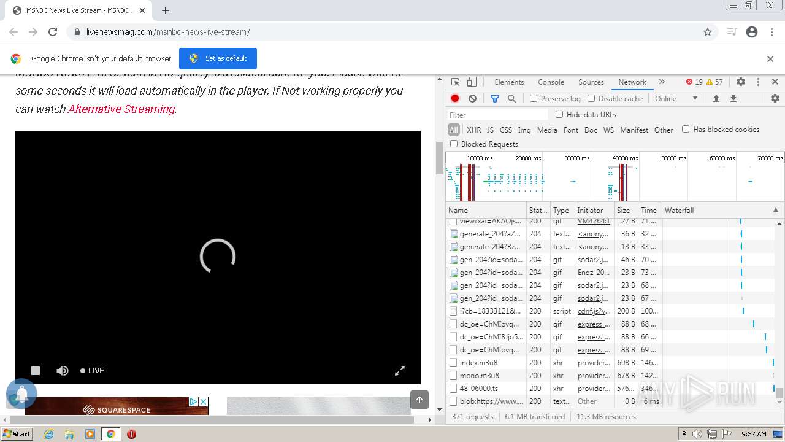
Task: Search the network requests
Action: 511,98
